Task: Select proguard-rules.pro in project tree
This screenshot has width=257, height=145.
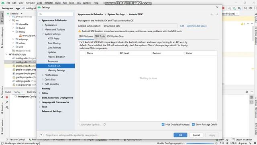Action: pyautogui.click(x=25, y=73)
